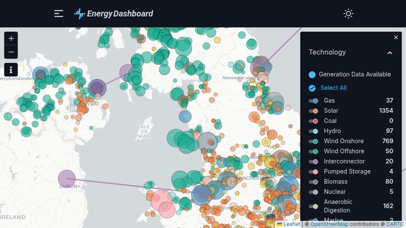Image resolution: width=406 pixels, height=228 pixels.
Task: Close the Technology filter panel
Action: (396, 38)
